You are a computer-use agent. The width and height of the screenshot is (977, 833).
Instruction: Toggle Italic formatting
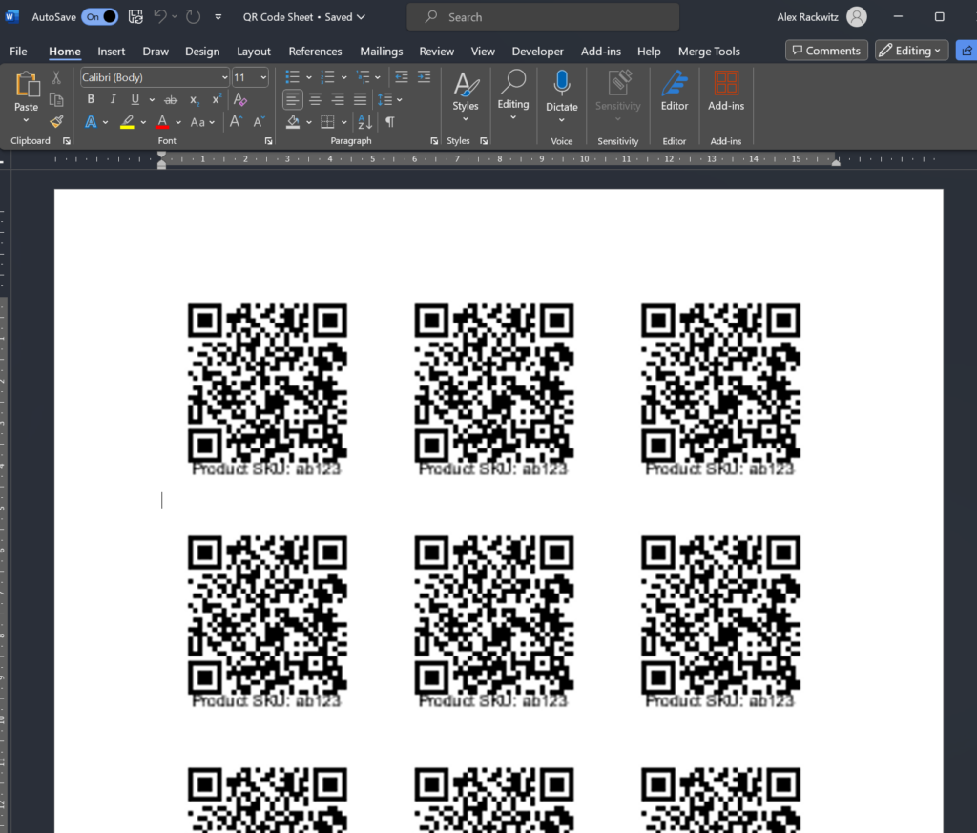pos(113,99)
